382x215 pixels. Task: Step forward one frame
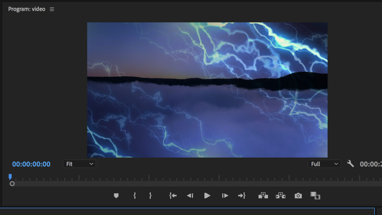tap(225, 196)
